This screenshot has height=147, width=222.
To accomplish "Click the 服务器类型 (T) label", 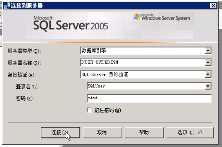I will click(x=24, y=51).
